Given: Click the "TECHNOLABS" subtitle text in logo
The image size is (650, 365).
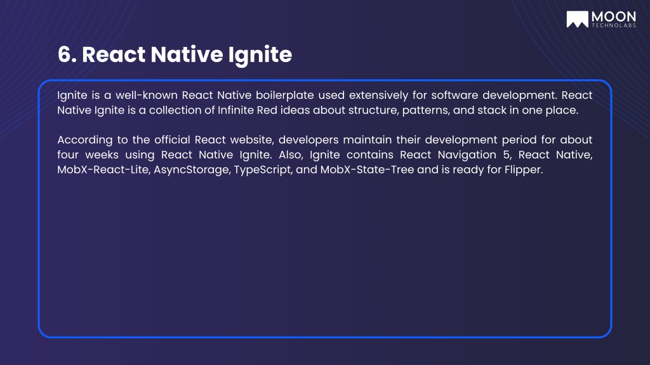Looking at the screenshot, I should pos(614,25).
